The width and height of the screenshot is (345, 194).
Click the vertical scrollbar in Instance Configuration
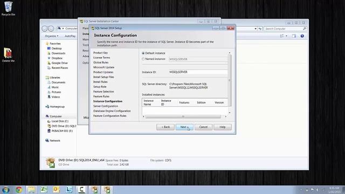coord(230,80)
